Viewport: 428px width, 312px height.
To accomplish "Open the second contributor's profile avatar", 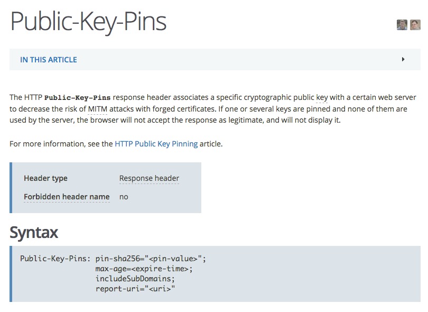I will point(414,24).
